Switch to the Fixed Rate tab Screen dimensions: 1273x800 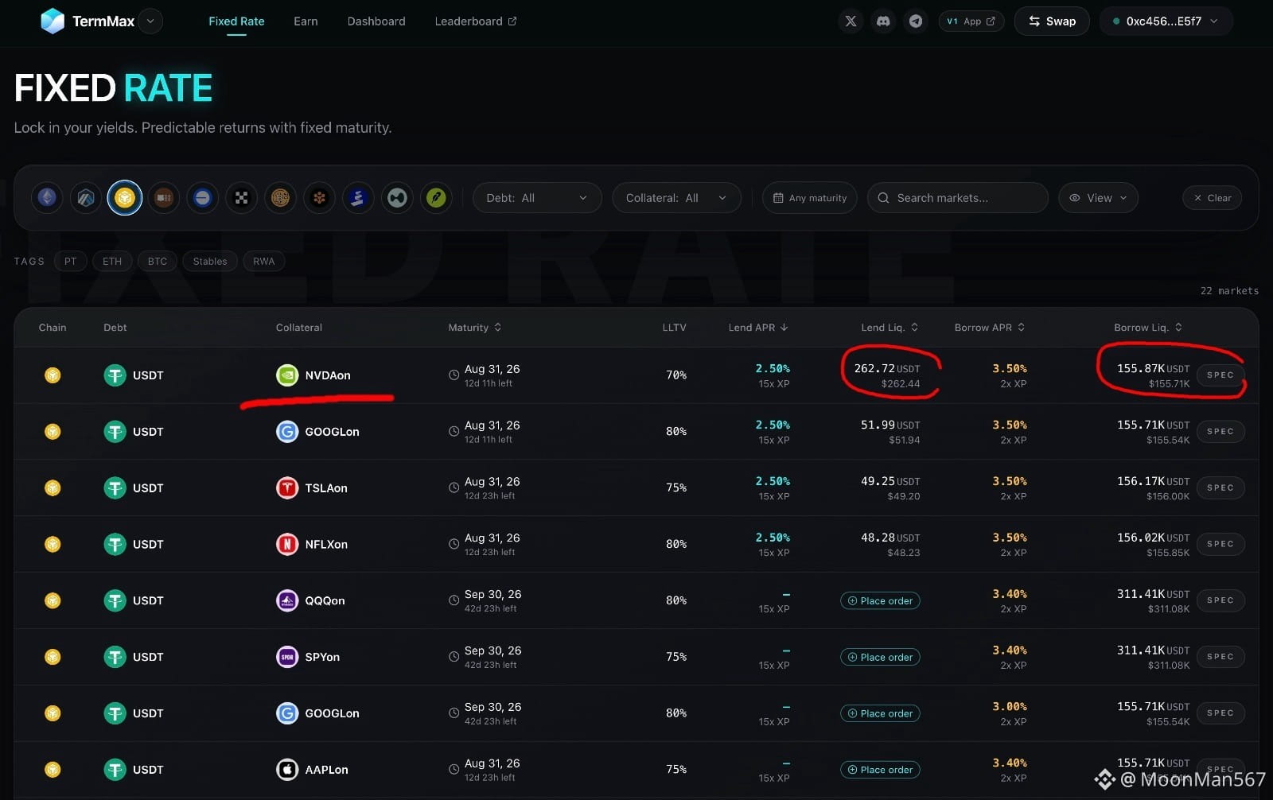point(236,21)
